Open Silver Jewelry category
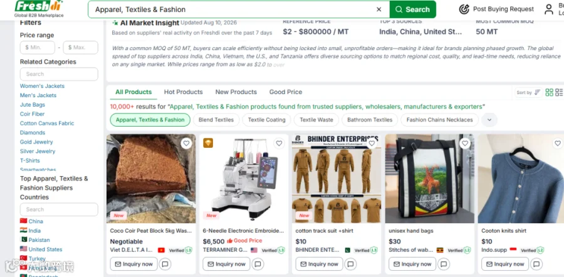The height and width of the screenshot is (277, 564). [x=38, y=152]
